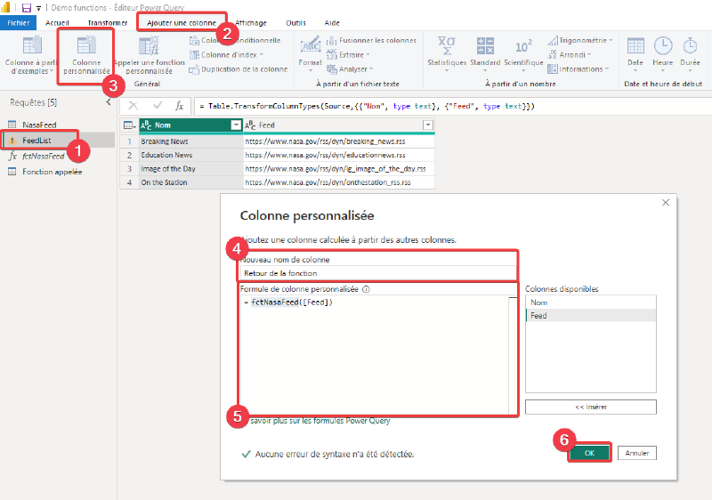Open the Nom column filter dropdown

pyautogui.click(x=236, y=125)
